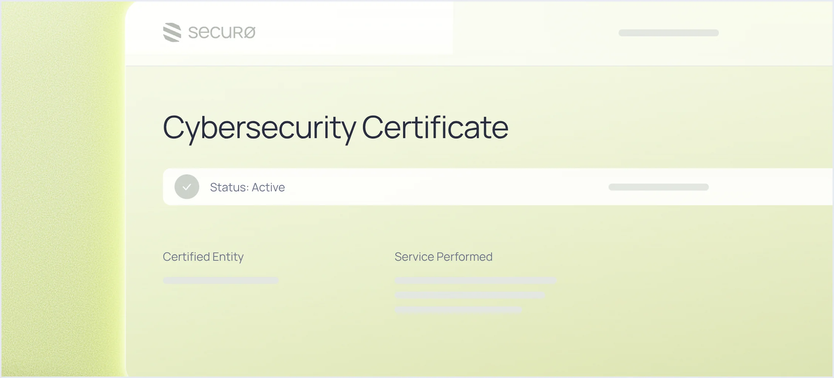Open the Securo wordmark link

pos(222,32)
